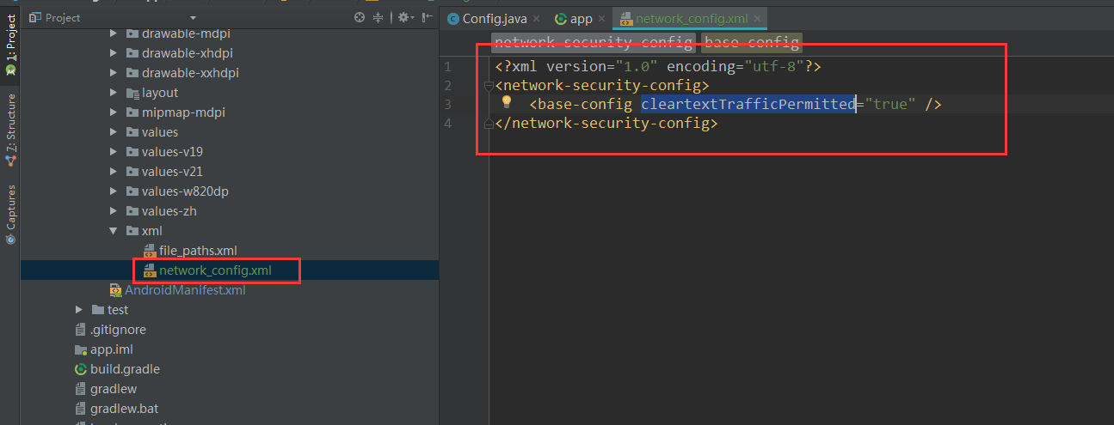The image size is (1114, 425).
Task: Click the scroll-from-source target icon
Action: click(x=360, y=17)
